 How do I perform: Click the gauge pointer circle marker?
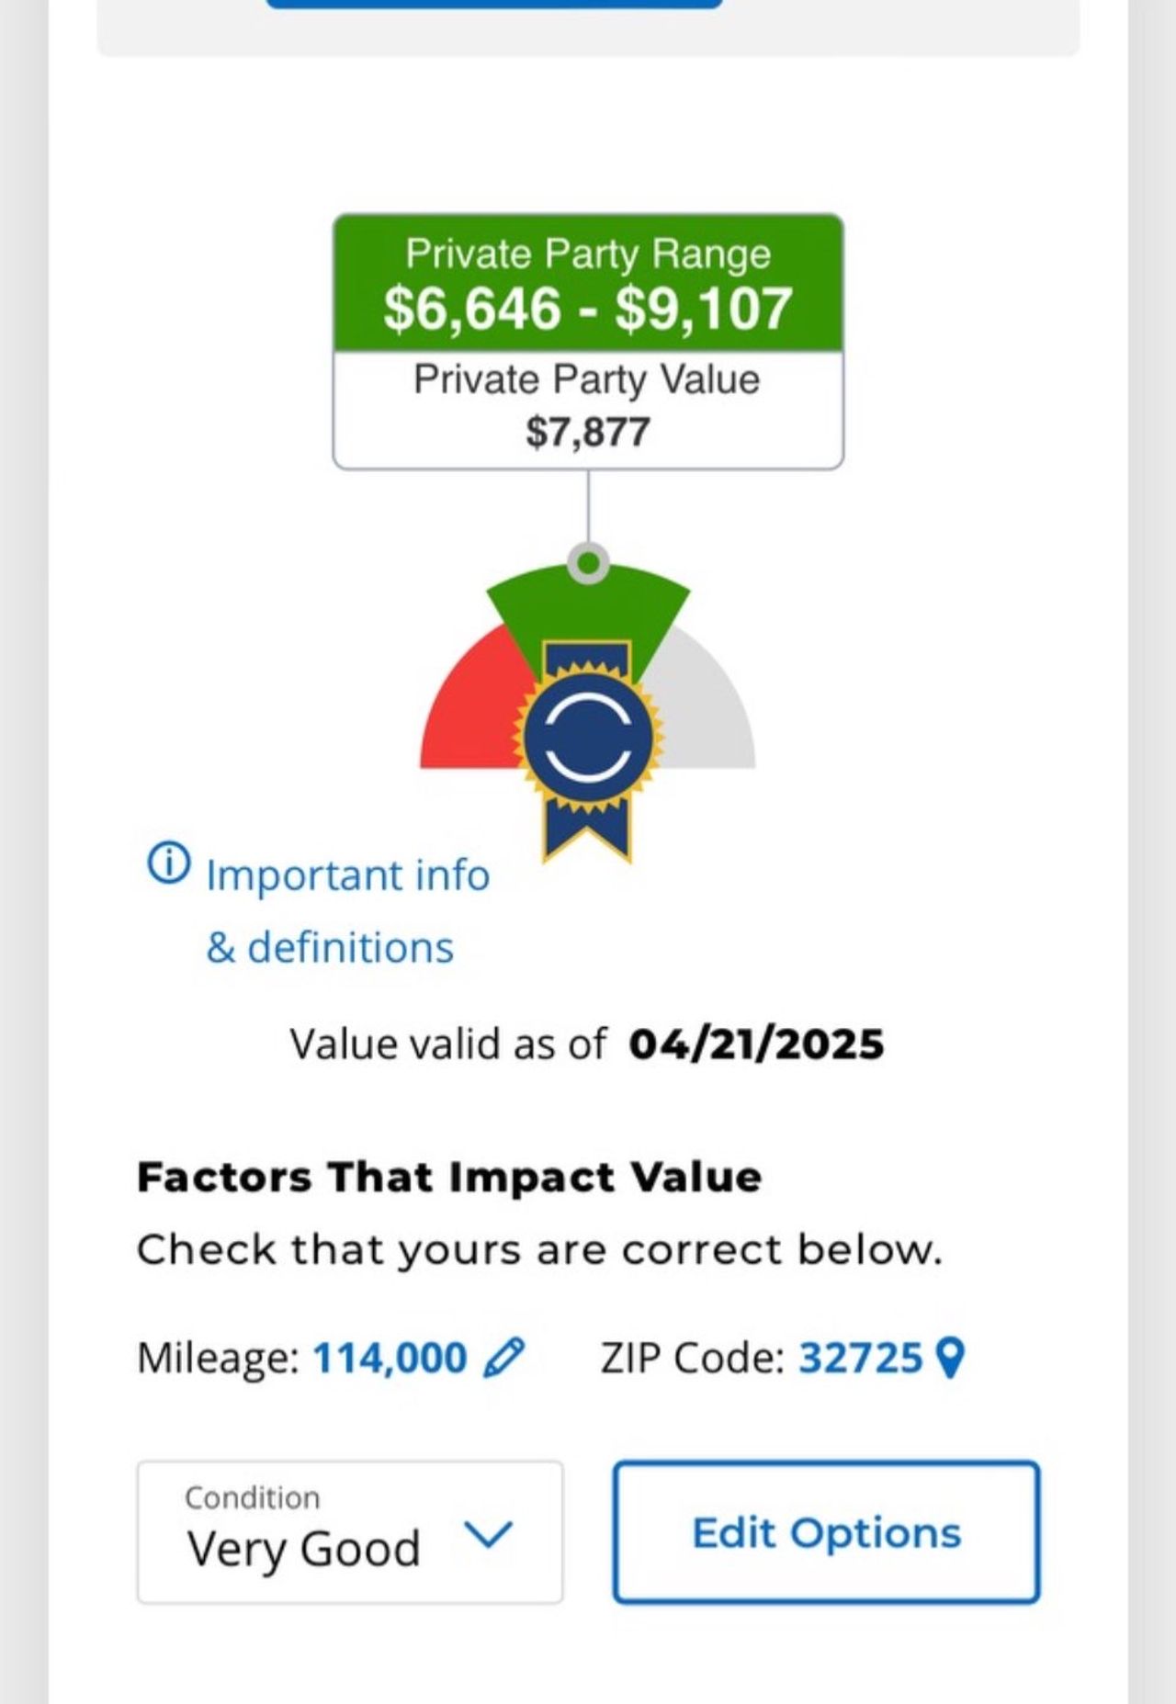[x=588, y=562]
